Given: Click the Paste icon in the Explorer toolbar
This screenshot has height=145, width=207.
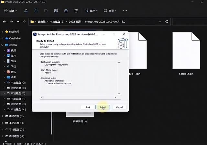Looking at the screenshot, I should click(x=46, y=11).
